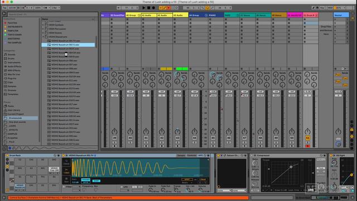Start playback with the Play button
The height and width of the screenshot is (201, 357).
pyautogui.click(x=144, y=8)
